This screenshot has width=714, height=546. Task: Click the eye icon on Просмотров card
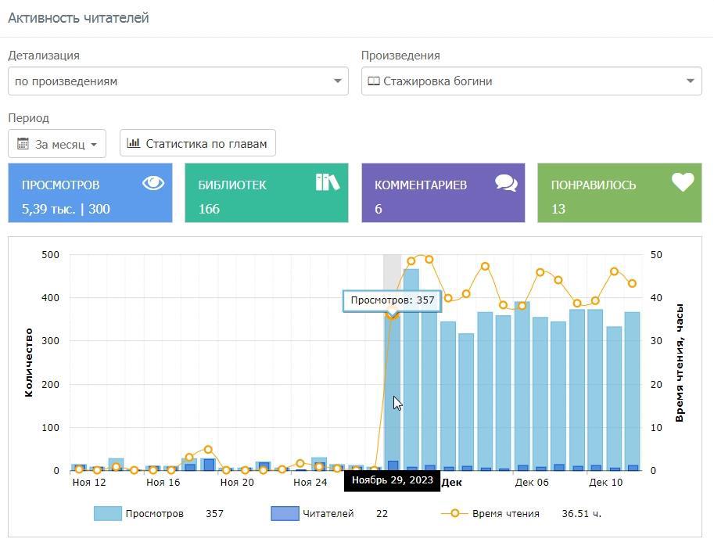[153, 183]
